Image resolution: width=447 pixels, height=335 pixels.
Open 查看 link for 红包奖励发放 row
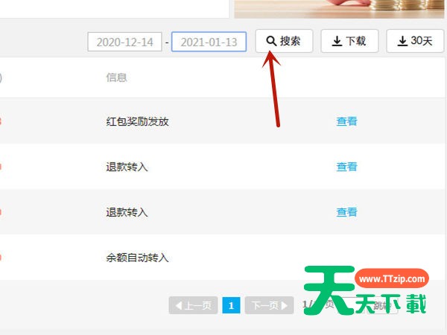click(x=346, y=121)
